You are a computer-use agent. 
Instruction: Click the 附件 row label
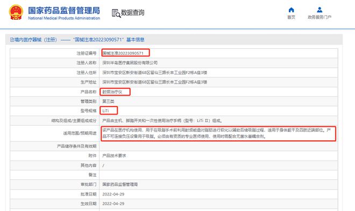93,156
